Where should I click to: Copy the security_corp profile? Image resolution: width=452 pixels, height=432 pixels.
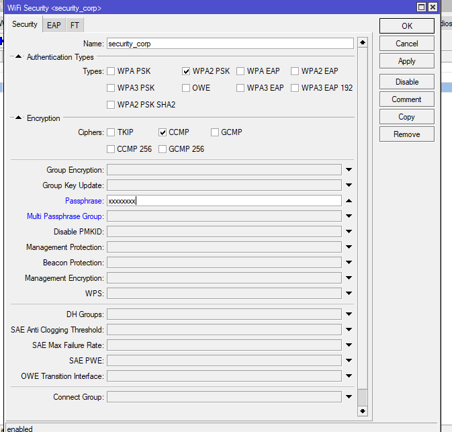tap(407, 117)
